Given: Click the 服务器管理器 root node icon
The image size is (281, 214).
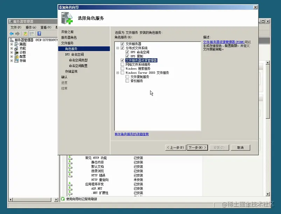Looking at the screenshot, I should (x=12, y=40).
